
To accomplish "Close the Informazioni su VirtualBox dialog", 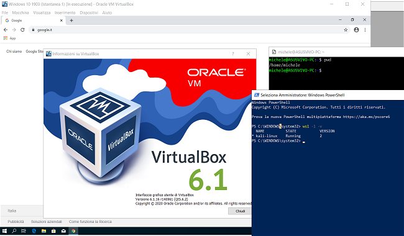I will click(x=248, y=54).
